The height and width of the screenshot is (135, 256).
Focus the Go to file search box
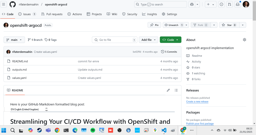pos(115,40)
